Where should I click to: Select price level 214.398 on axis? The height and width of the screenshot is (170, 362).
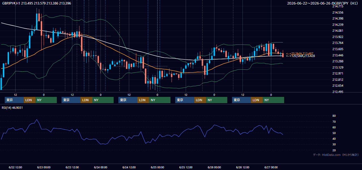(338, 18)
